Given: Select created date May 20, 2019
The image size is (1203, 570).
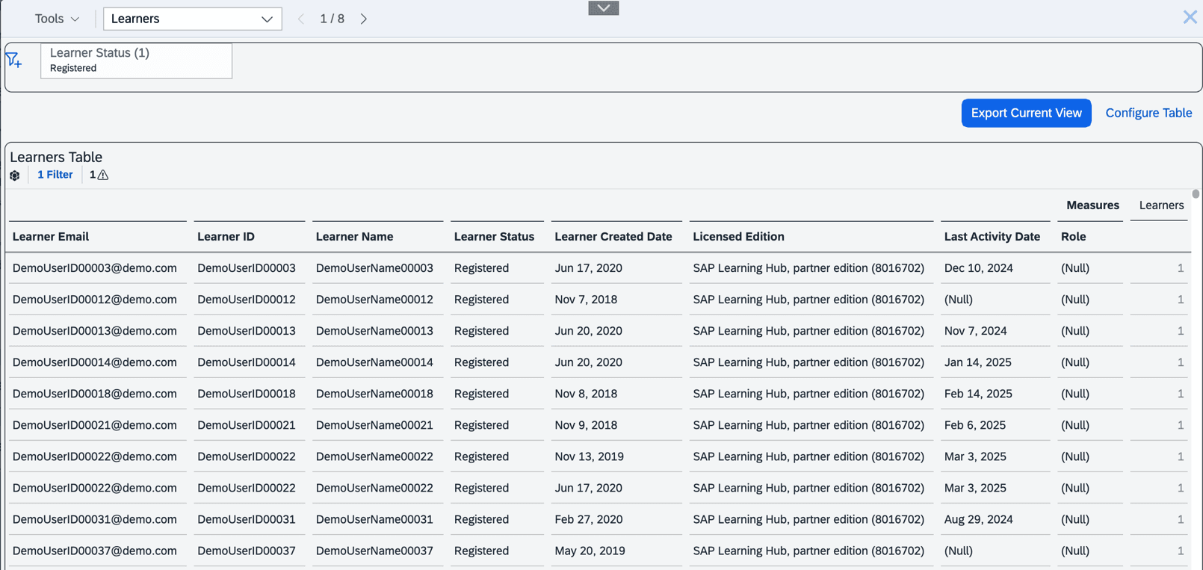Looking at the screenshot, I should click(590, 551).
